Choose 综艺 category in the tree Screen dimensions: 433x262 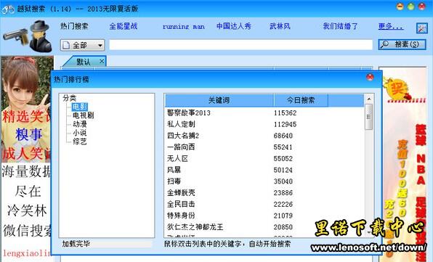(x=79, y=142)
